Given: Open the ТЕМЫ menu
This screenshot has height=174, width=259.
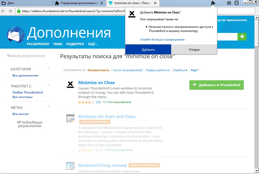Looking at the screenshot, I should (x=57, y=44).
